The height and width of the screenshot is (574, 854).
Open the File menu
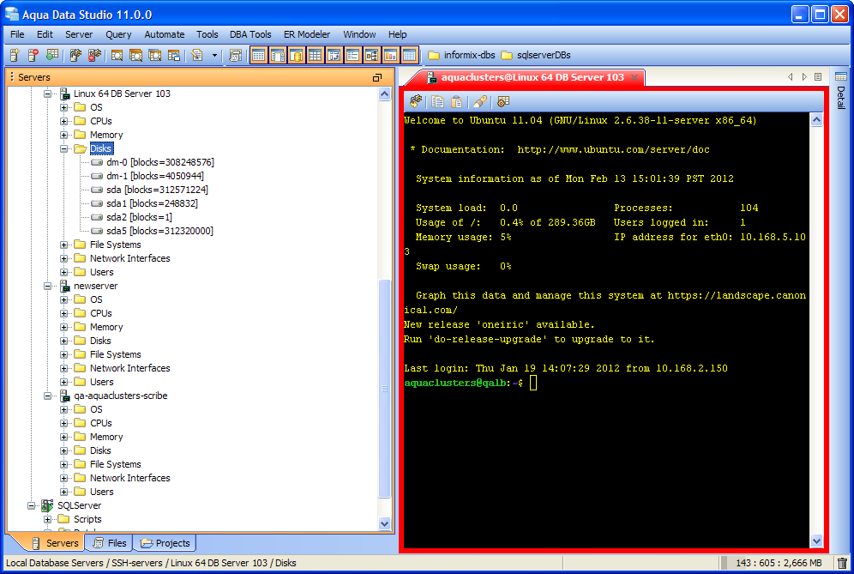pos(17,34)
